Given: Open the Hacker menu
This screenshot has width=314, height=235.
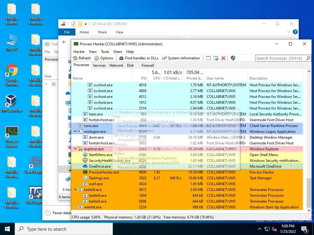Looking at the screenshot, I should 79,51.
